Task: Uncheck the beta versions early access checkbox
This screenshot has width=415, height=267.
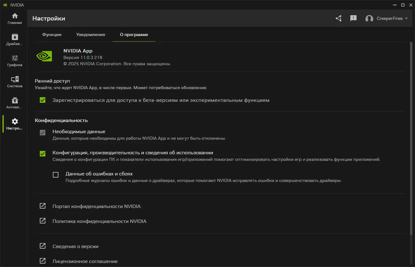Action: [43, 100]
